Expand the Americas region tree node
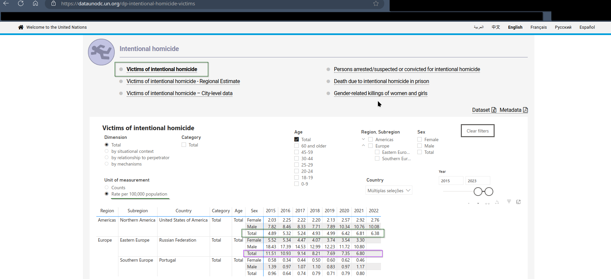The image size is (611, 279). pos(363,139)
